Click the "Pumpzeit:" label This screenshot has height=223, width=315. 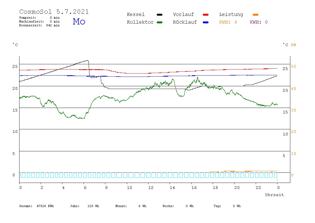click(x=28, y=18)
